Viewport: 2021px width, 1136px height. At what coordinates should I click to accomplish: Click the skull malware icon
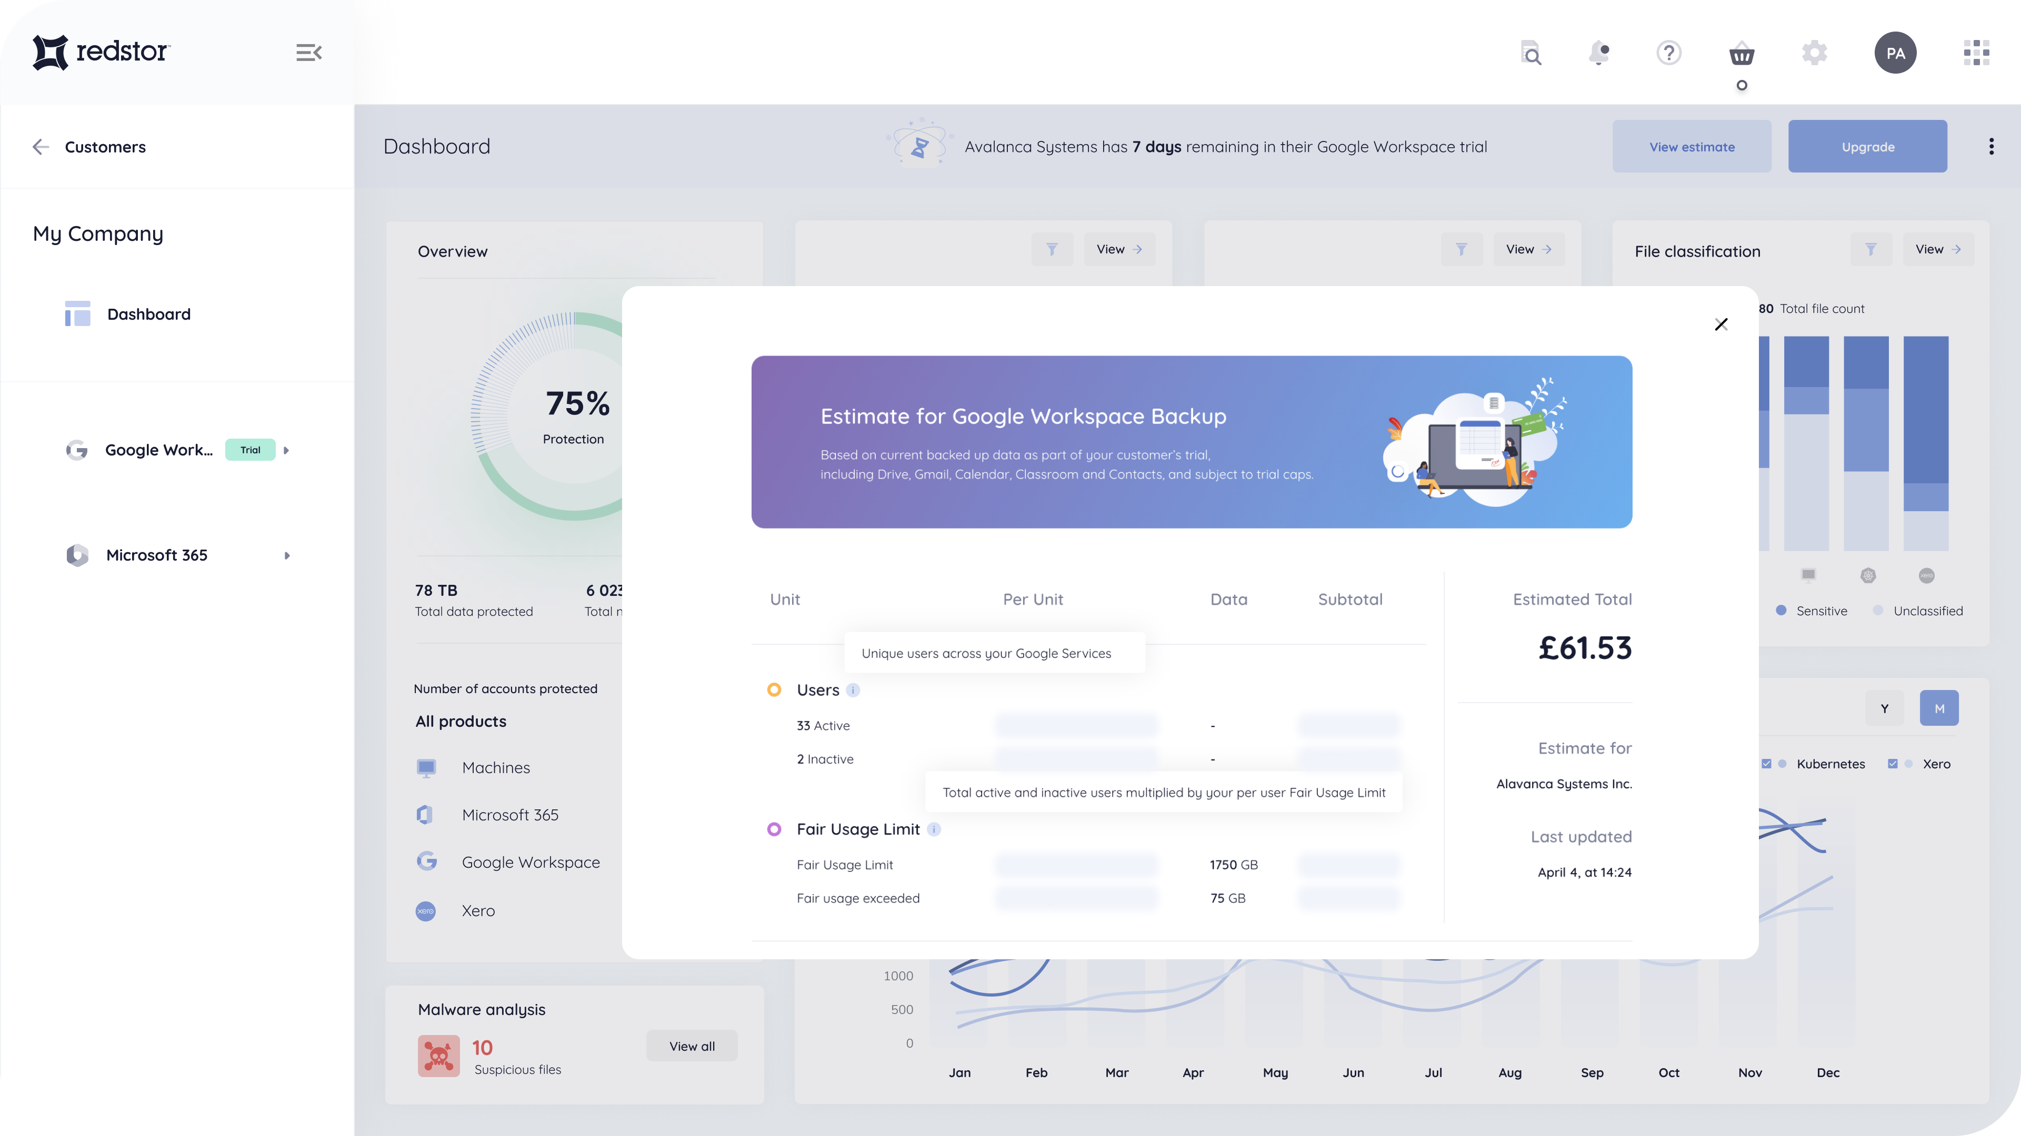438,1056
